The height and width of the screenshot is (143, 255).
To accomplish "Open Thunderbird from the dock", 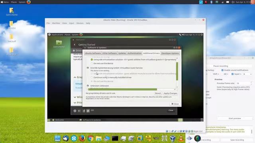I will [x=66, y=138].
